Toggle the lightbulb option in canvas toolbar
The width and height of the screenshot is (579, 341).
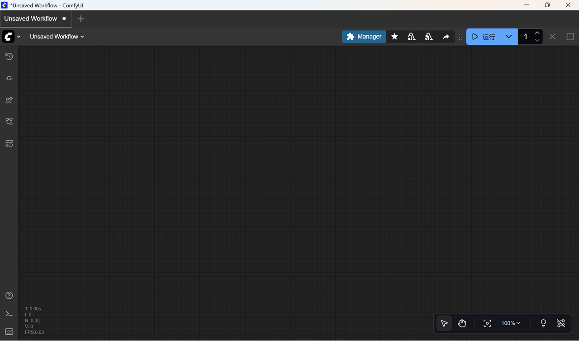point(543,323)
